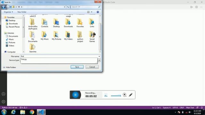205x115 pixels.
Task: Click UTF-8 encoding in status bar
Action: (x=175, y=108)
